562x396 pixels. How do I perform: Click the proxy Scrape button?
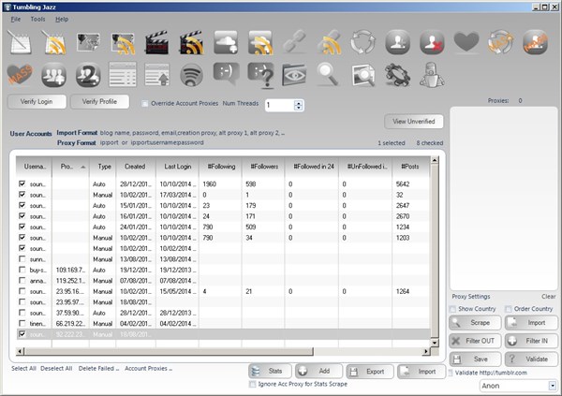[x=475, y=323]
